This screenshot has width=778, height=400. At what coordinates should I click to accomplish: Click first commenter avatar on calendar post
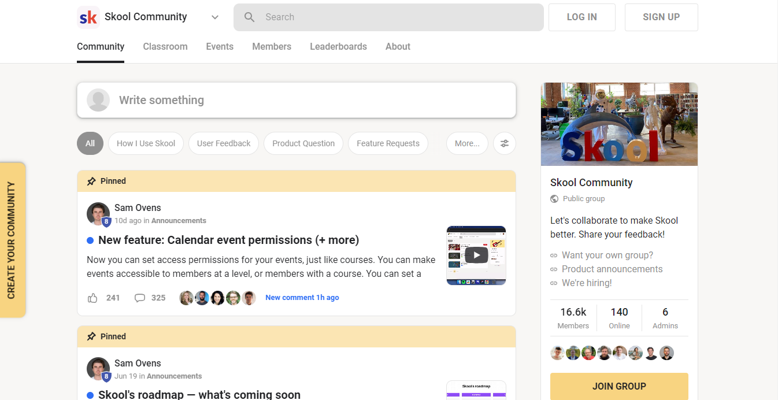point(186,298)
